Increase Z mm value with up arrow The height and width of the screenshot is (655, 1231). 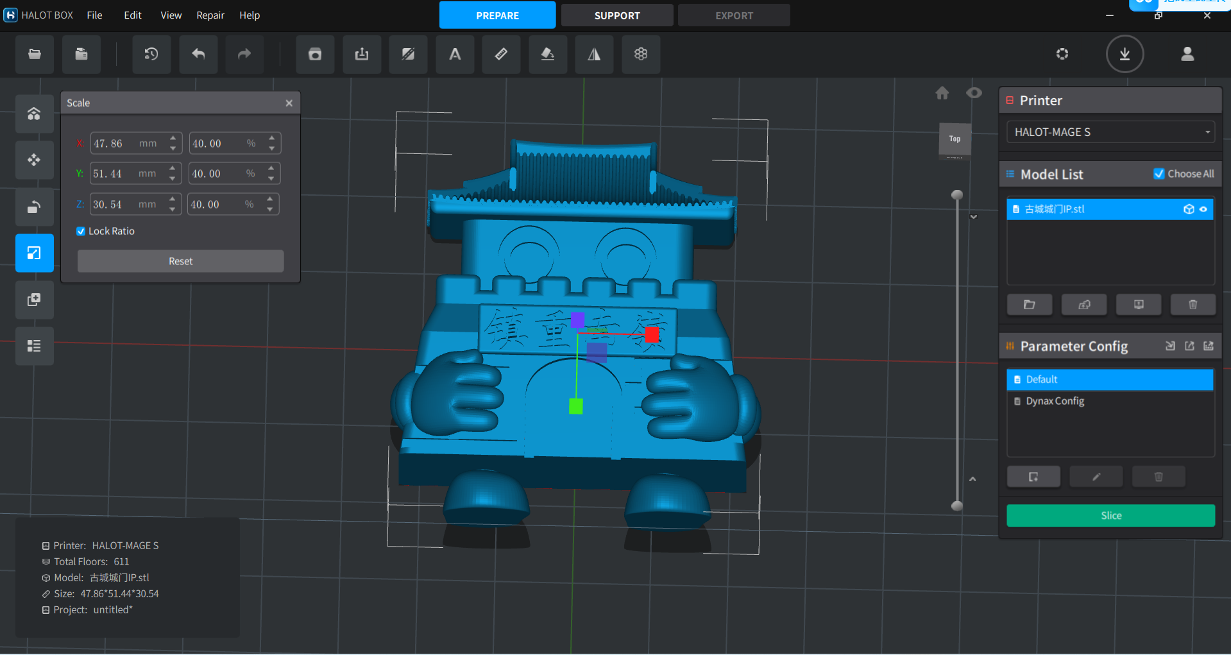click(173, 200)
